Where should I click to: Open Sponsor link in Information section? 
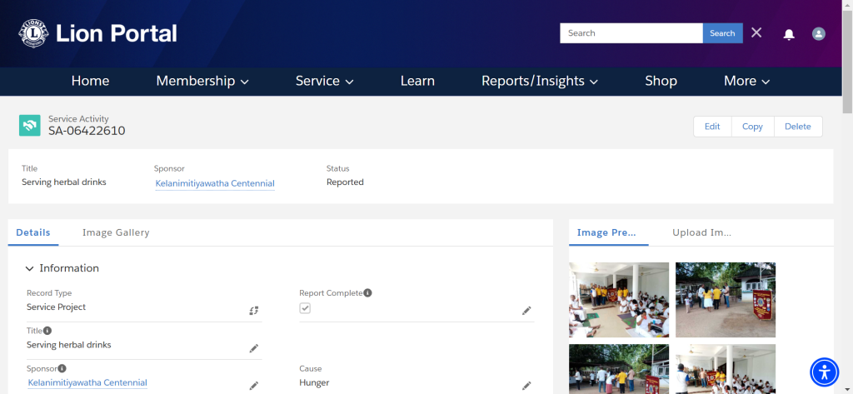87,382
